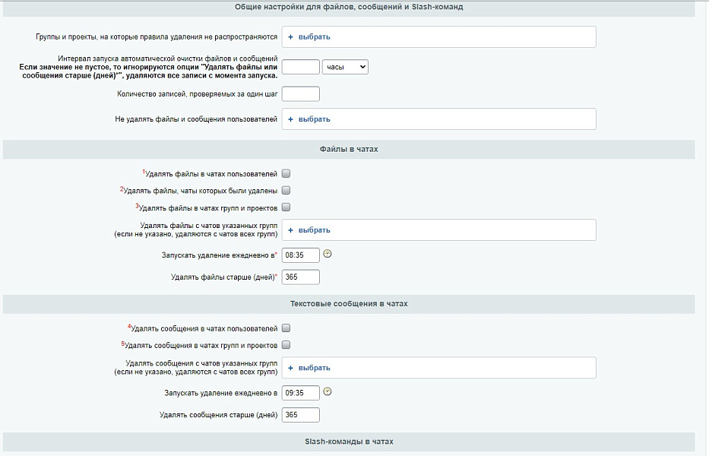Click '+ выбрать' for 'Не удалять файлы и сообщения пользователей'
709x456 pixels.
309,119
